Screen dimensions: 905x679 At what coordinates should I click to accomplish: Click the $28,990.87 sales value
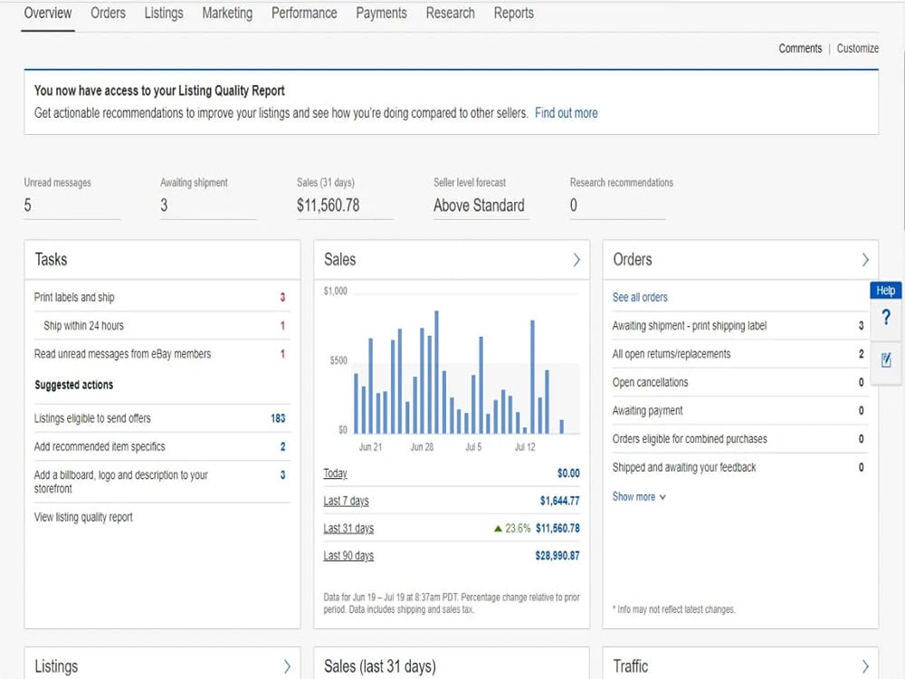[x=557, y=556]
